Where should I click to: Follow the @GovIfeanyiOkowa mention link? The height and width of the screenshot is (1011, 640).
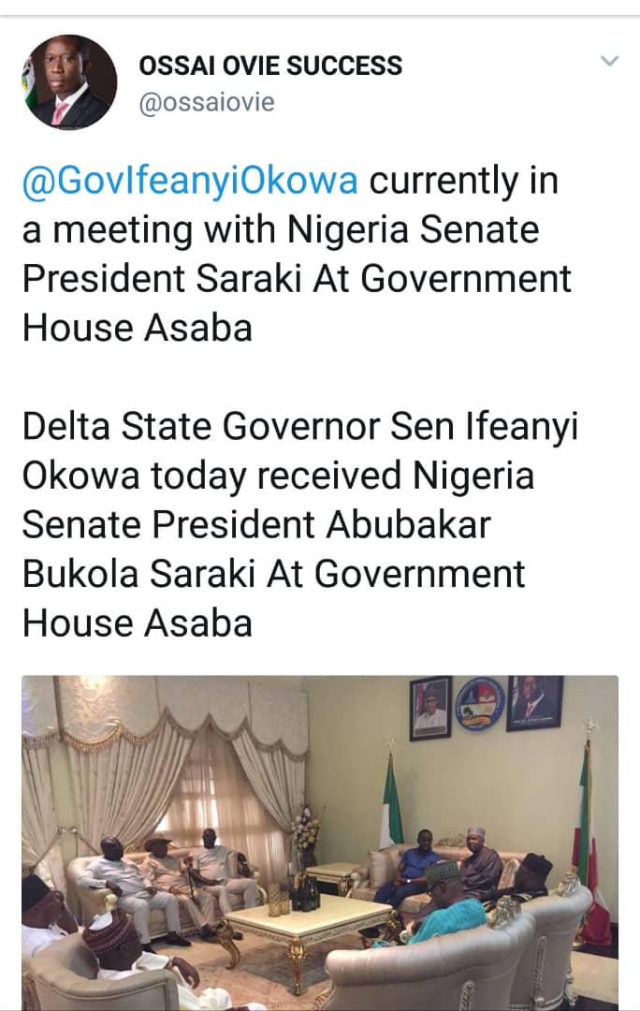pyautogui.click(x=190, y=180)
